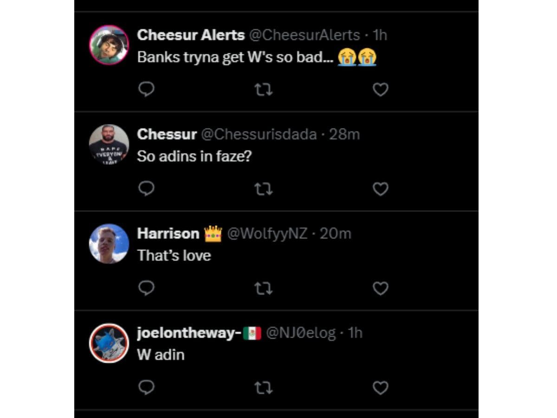Viewport: 557px width, 418px height.
Task: Reply to "So adins in faze?" tweet
Action: coord(146,189)
